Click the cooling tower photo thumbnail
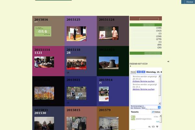 pyautogui.click(x=109, y=63)
